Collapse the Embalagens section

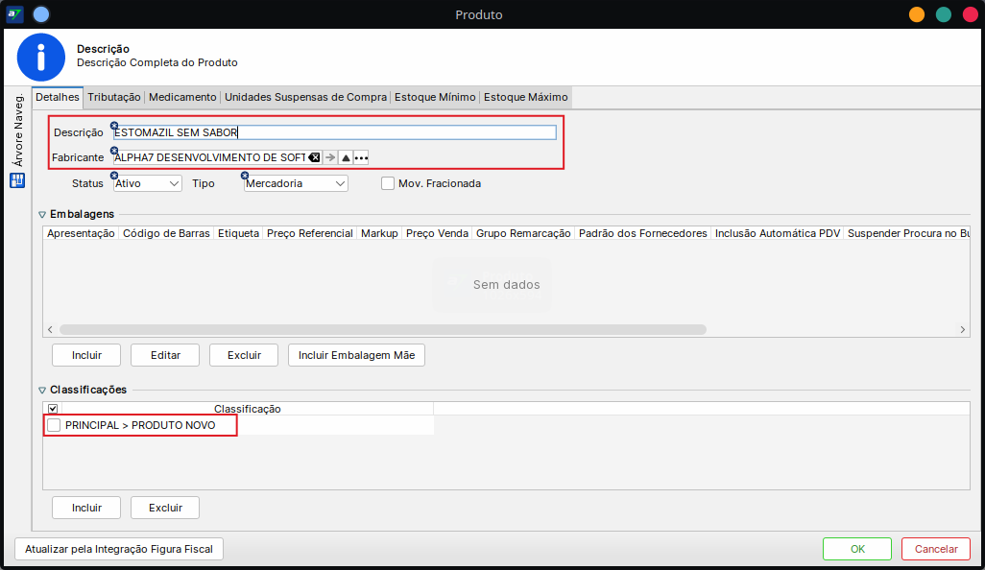coord(42,214)
